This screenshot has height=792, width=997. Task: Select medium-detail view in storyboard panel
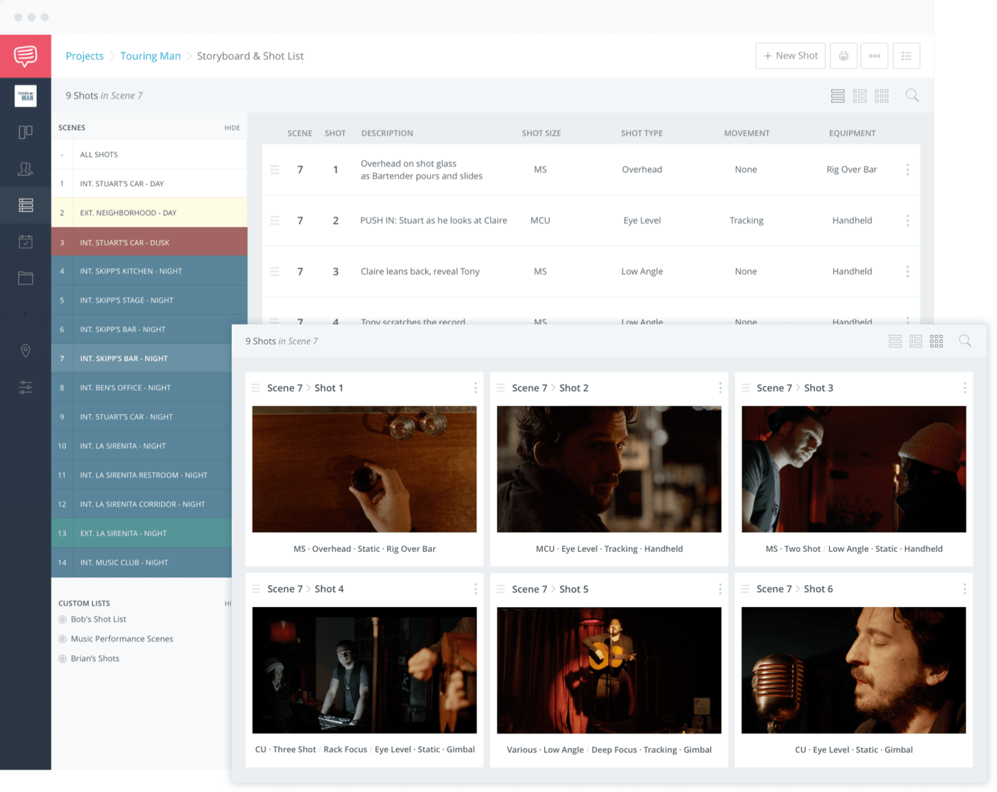tap(915, 341)
